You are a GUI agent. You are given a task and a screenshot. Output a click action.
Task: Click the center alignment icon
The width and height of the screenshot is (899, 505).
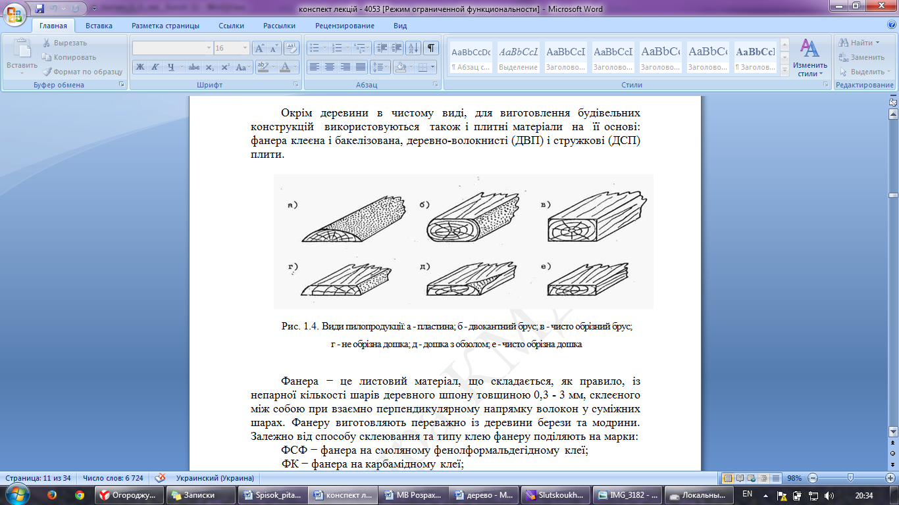[330, 67]
